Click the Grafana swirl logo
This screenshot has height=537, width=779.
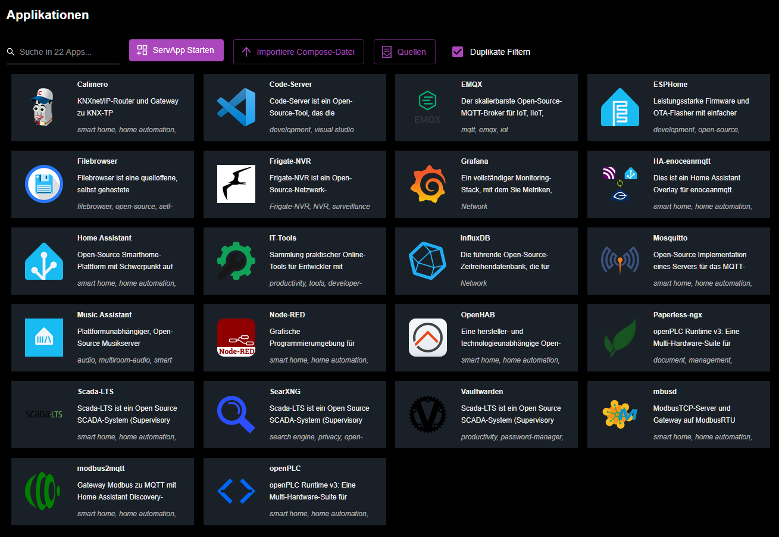(x=428, y=184)
